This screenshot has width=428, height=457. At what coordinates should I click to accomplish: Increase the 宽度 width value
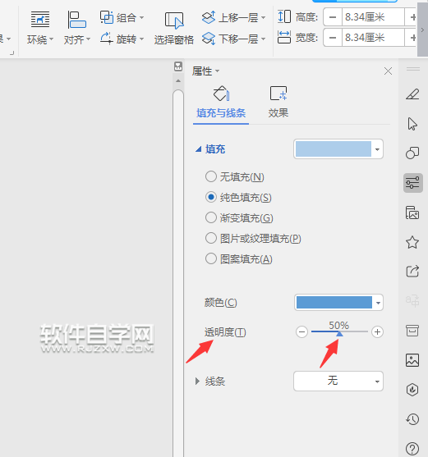(x=412, y=38)
